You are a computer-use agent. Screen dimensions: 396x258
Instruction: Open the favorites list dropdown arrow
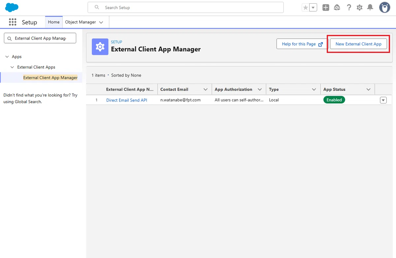point(313,8)
